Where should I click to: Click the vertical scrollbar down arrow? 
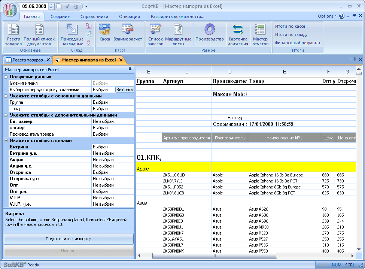(359, 249)
